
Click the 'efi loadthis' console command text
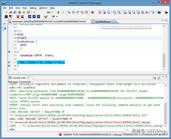26,88
